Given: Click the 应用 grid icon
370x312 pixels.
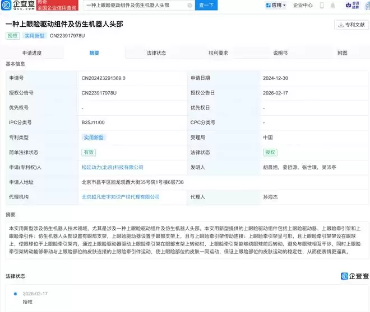Looking at the screenshot, I should click(x=267, y=5).
